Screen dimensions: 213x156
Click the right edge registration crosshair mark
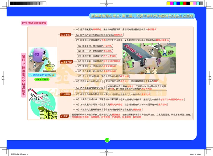pyautogui.click(x=210, y=78)
